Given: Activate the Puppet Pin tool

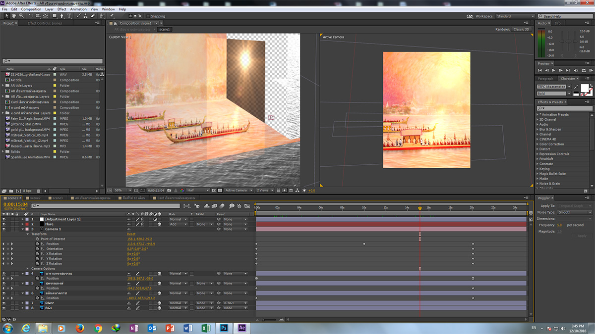Looking at the screenshot, I should (113, 16).
